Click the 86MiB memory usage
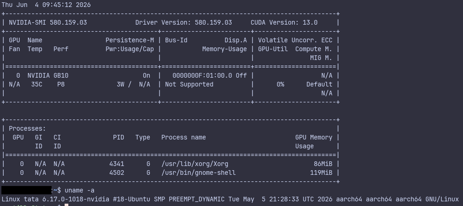Screen dimensions: 463x206 (323, 164)
